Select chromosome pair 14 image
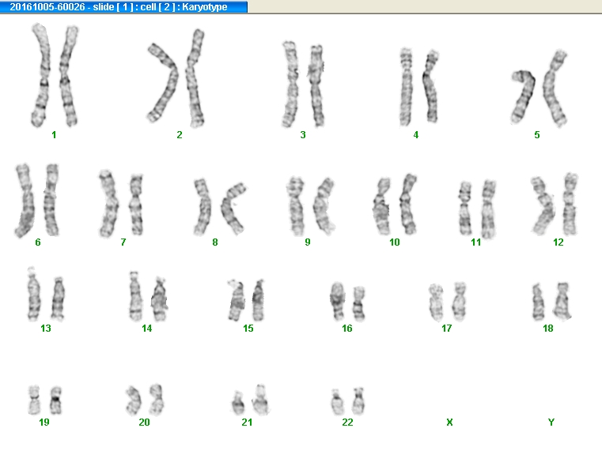Image resolution: width=602 pixels, height=462 pixels. point(148,296)
